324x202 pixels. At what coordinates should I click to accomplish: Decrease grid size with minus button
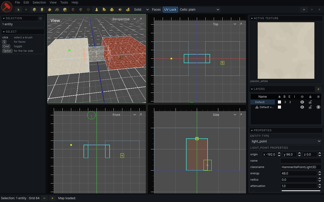pyautogui.click(x=44, y=198)
